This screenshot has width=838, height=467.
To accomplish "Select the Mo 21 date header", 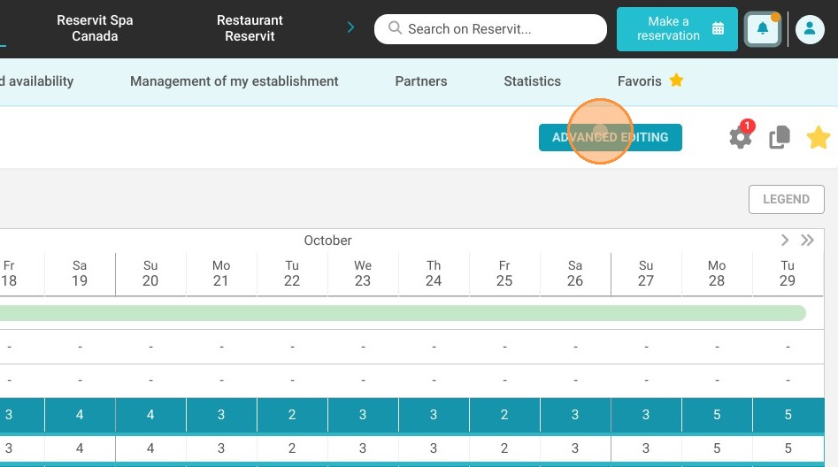I will coord(221,273).
